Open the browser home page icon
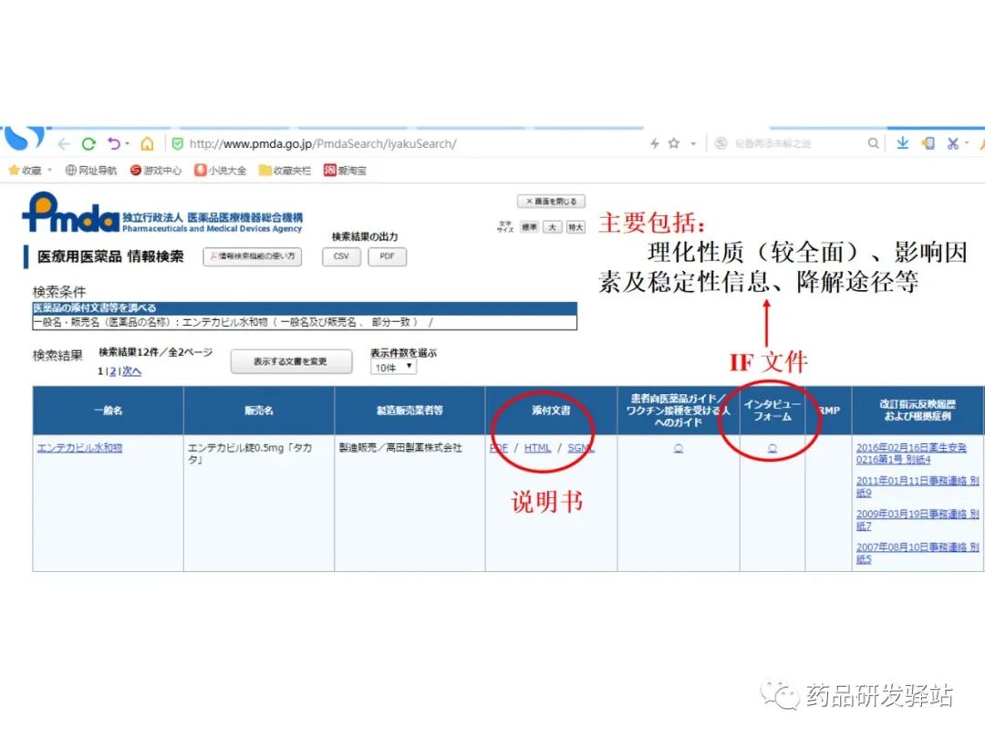985x739 pixels. (x=147, y=144)
